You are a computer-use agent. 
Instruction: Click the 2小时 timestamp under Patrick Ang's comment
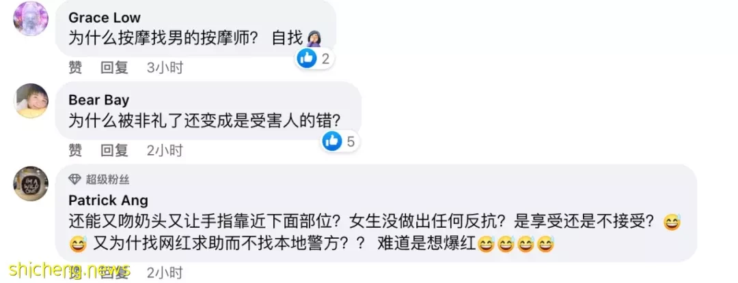pos(165,272)
